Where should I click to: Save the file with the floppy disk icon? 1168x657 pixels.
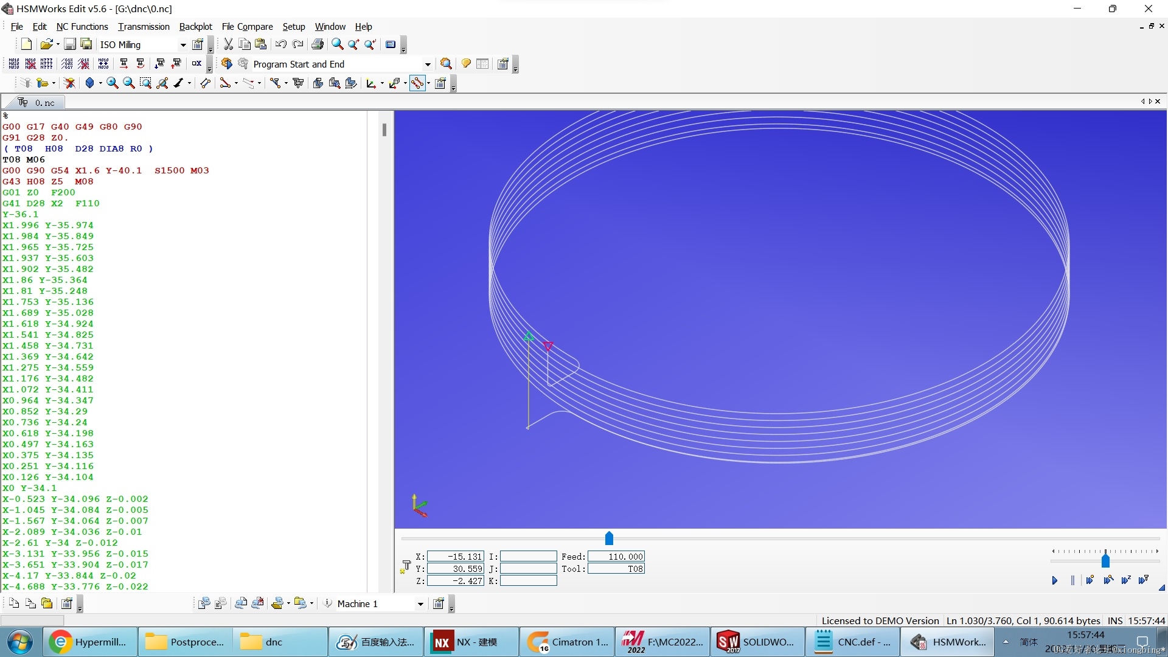point(70,44)
